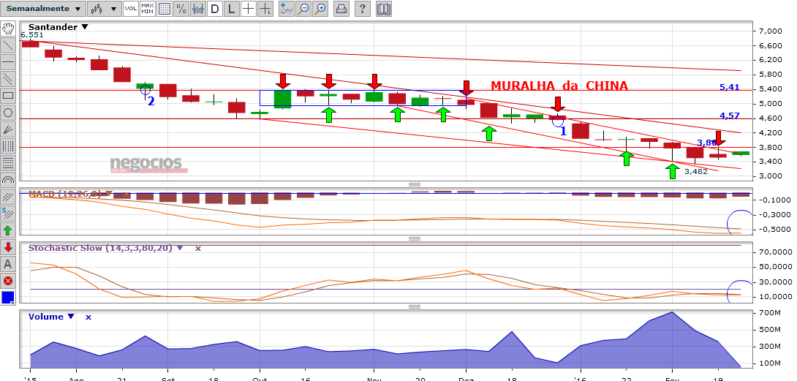Select the hand pan tool
Image resolution: width=797 pixels, height=381 pixels.
click(8, 28)
